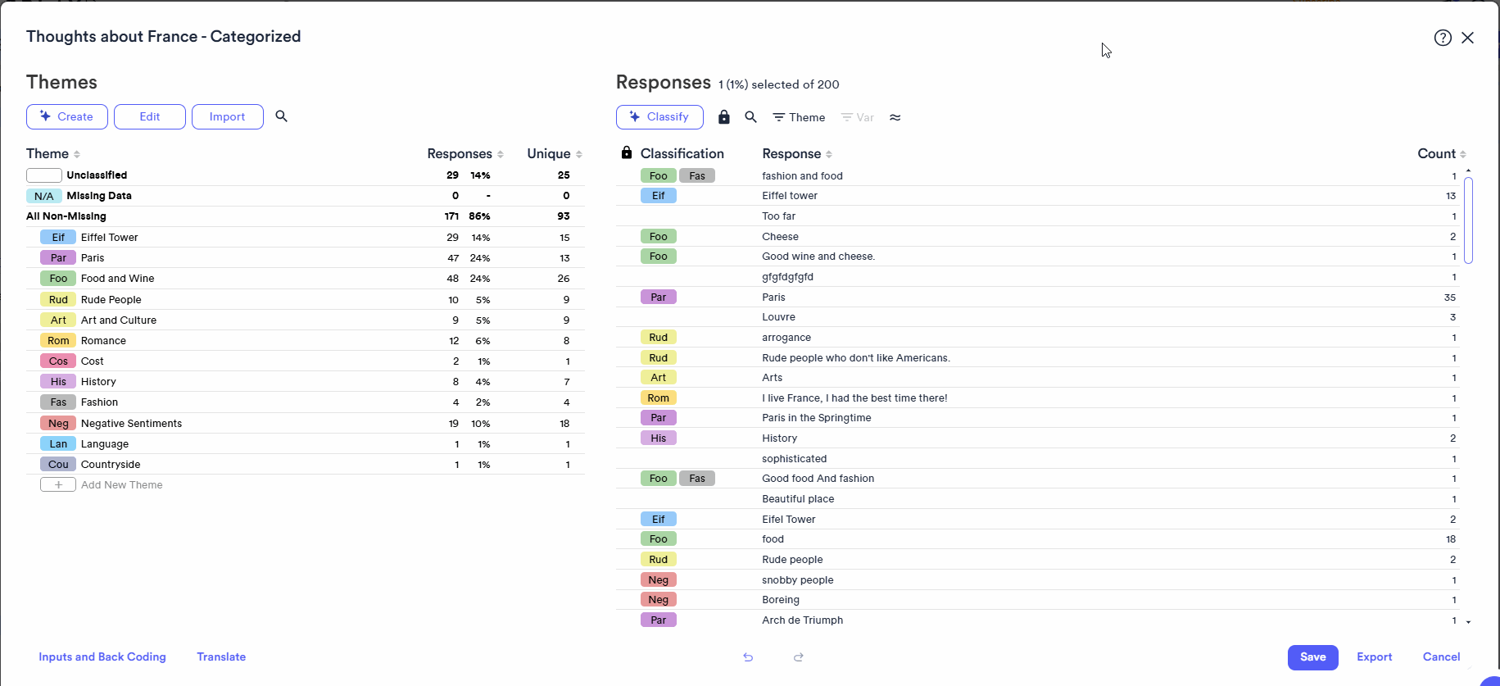1500x686 pixels.
Task: Close the categorization dialog
Action: point(1468,38)
